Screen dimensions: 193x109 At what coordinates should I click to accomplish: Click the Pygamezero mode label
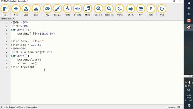tap(171, 107)
